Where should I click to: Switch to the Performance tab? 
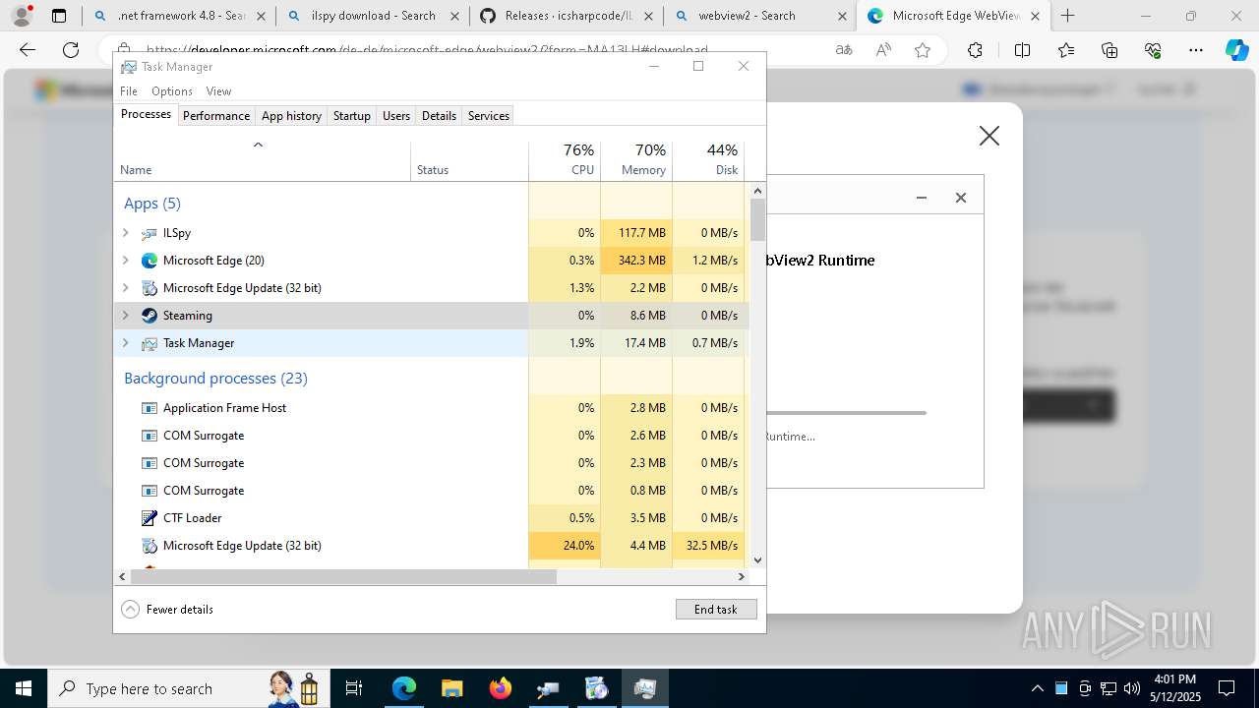pyautogui.click(x=216, y=115)
